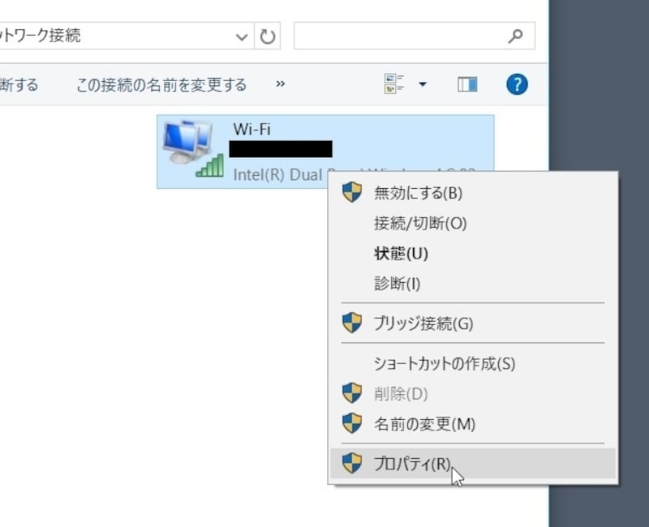The width and height of the screenshot is (649, 527).
Task: Open the address bar dropdown chevron
Action: coord(241,36)
